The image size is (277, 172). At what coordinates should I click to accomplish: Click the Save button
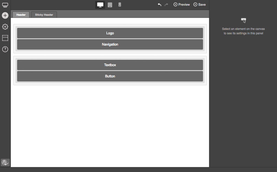coord(200,5)
